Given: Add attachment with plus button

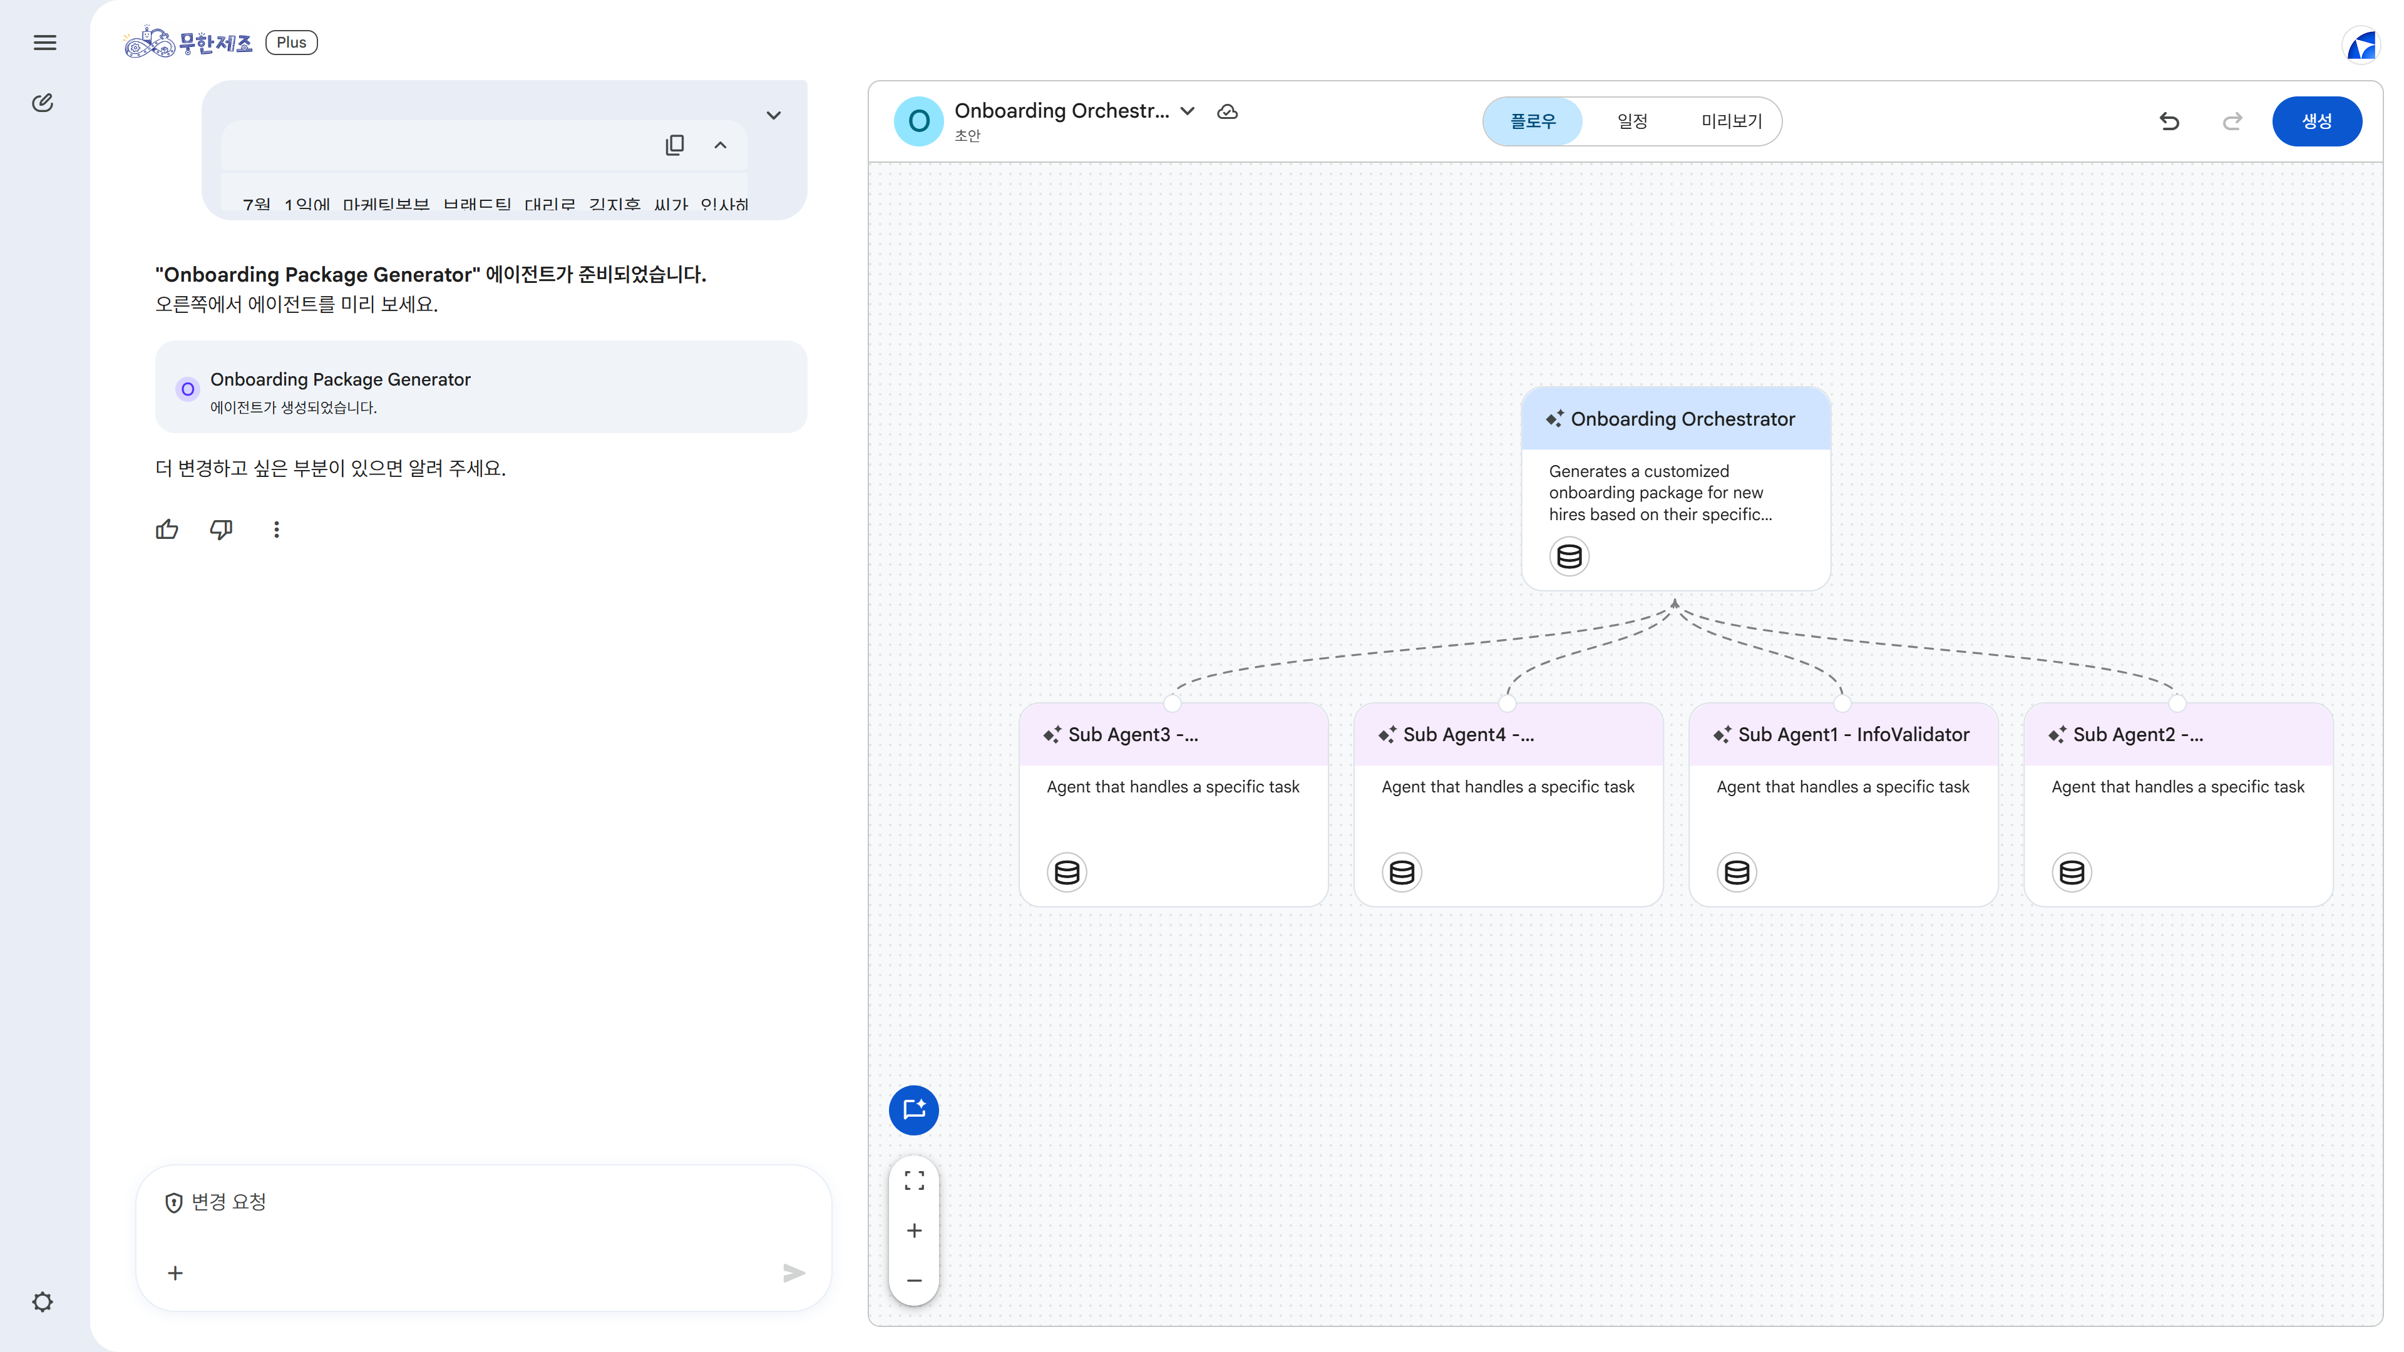Looking at the screenshot, I should 175,1273.
